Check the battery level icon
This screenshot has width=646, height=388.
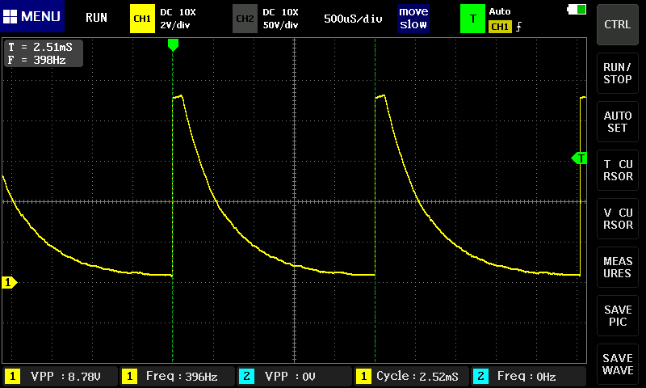click(x=577, y=10)
